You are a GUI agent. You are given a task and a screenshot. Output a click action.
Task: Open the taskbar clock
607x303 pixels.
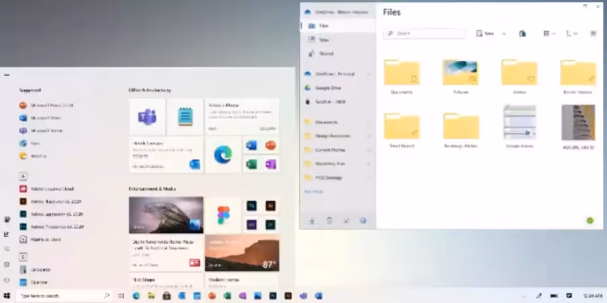pos(591,296)
